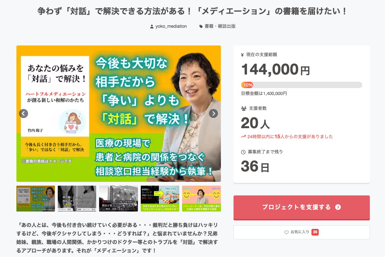Click the プロジェクトを支援する button
Screen dimensions: 385x257
tap(302, 207)
